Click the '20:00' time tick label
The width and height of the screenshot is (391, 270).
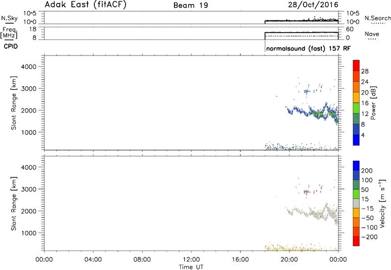pyautogui.click(x=289, y=260)
